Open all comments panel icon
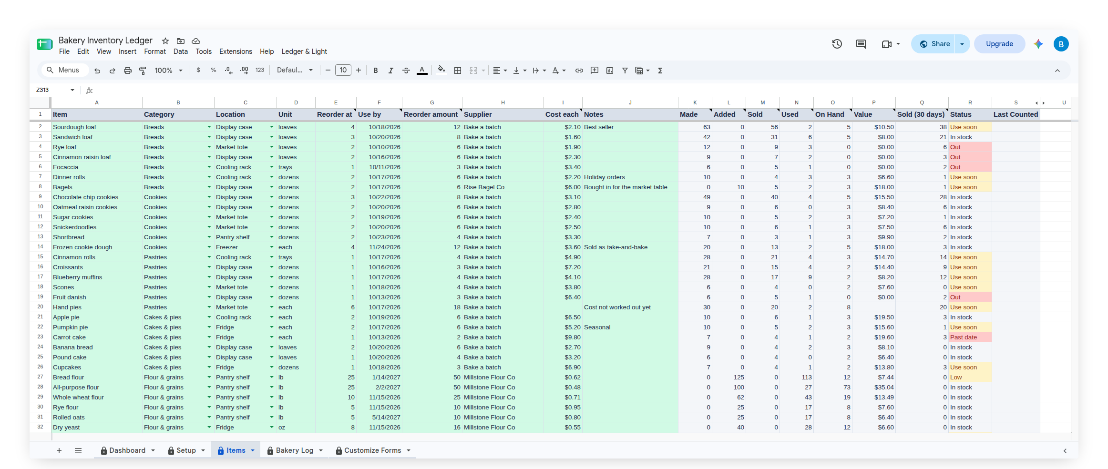 (861, 44)
